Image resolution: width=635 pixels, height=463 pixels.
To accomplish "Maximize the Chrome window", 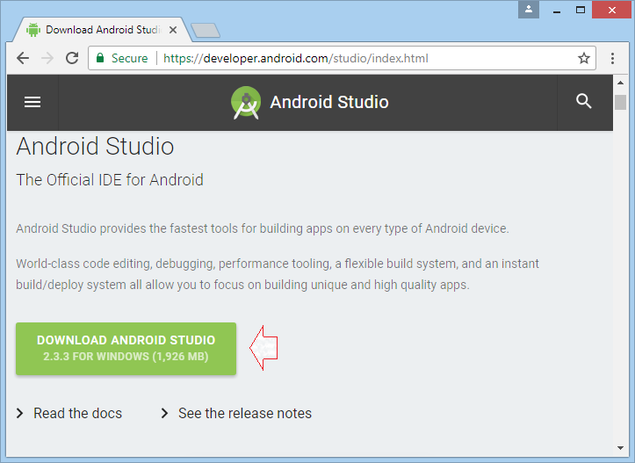I will click(581, 11).
